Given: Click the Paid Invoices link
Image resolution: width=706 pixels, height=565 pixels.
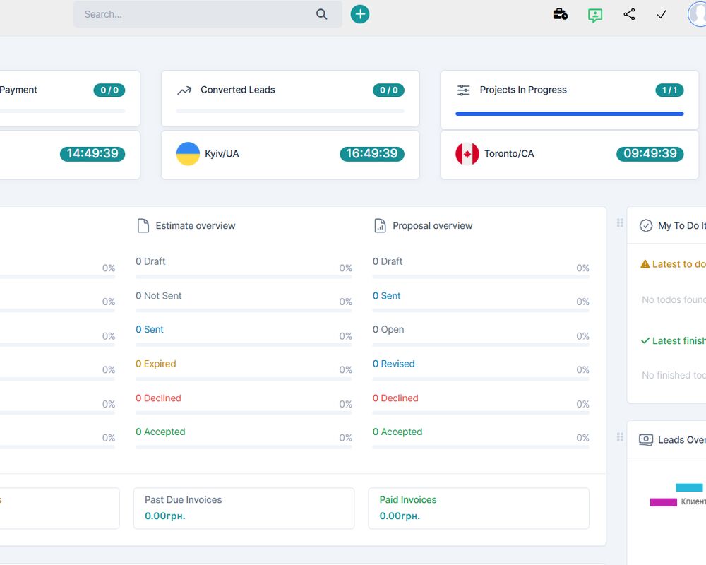Looking at the screenshot, I should pyautogui.click(x=407, y=499).
